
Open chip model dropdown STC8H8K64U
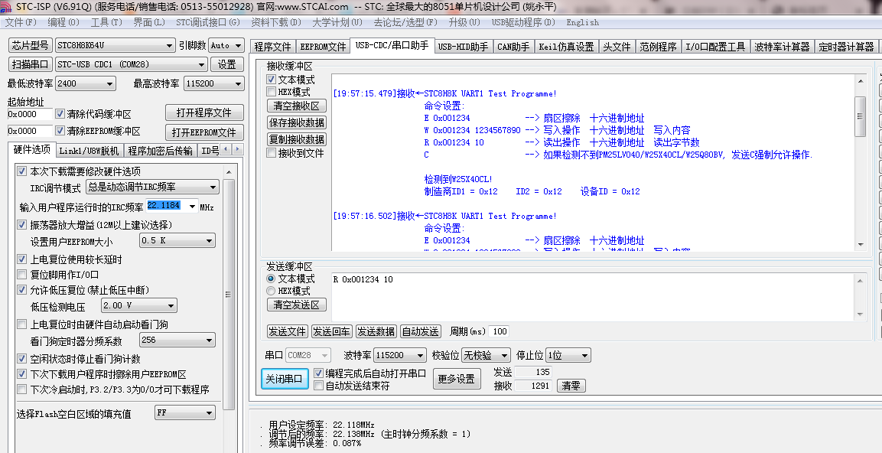click(115, 46)
